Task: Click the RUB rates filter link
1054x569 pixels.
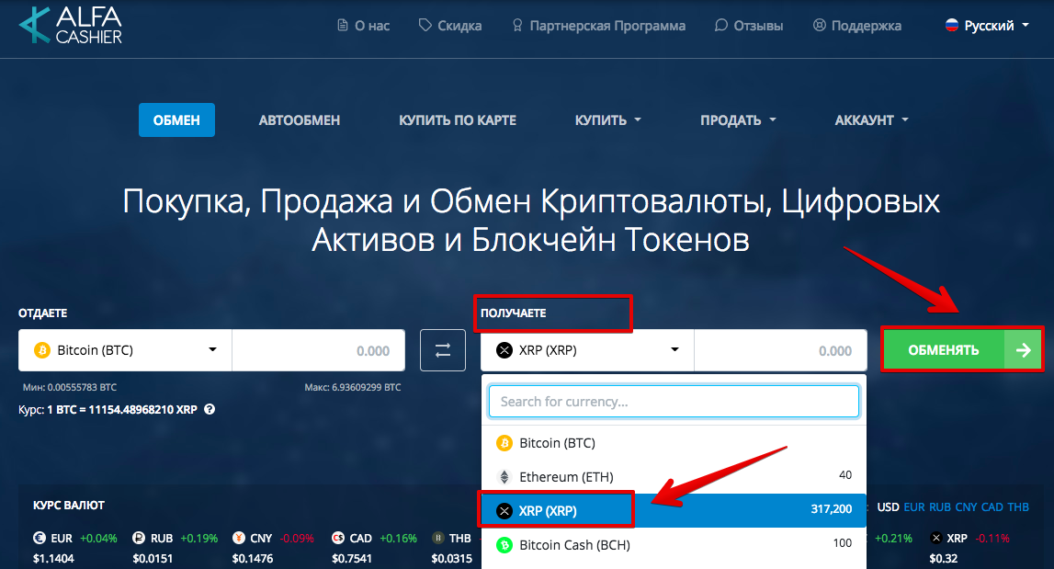Action: (940, 507)
